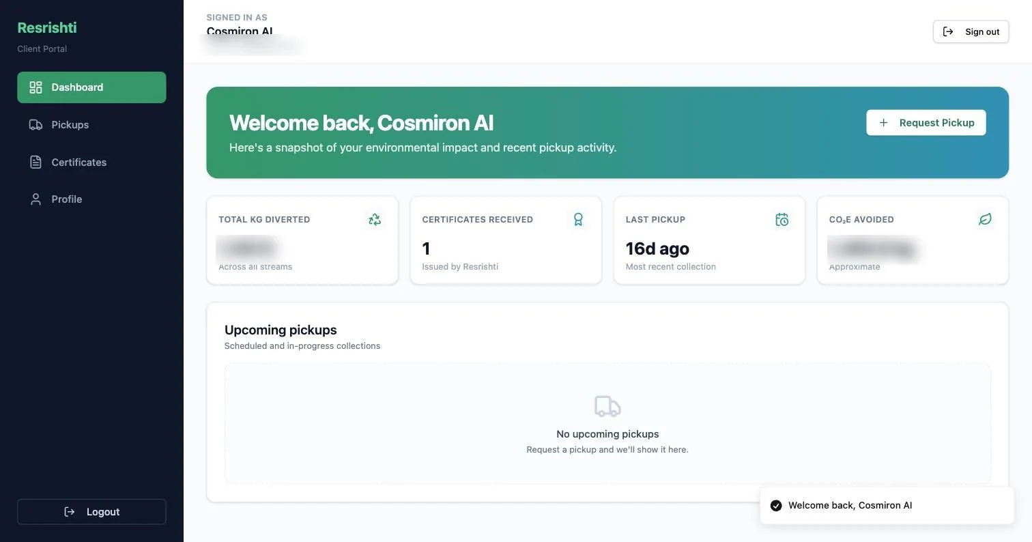This screenshot has height=542, width=1032.
Task: Click the "Client Portal" subtitle
Action: pos(42,49)
